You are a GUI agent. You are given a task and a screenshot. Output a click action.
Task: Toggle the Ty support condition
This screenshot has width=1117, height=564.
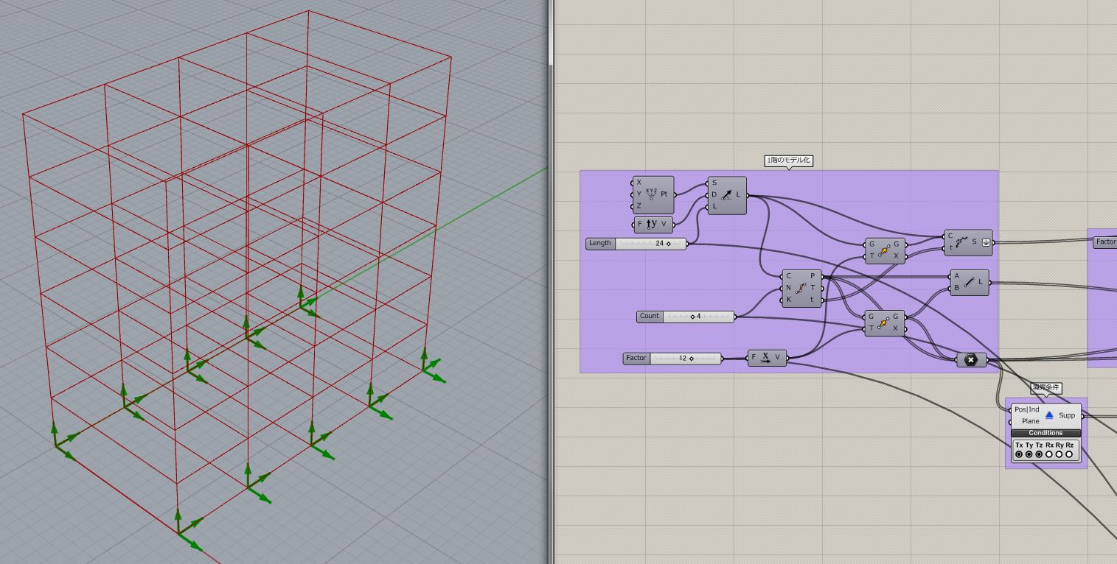[1029, 454]
